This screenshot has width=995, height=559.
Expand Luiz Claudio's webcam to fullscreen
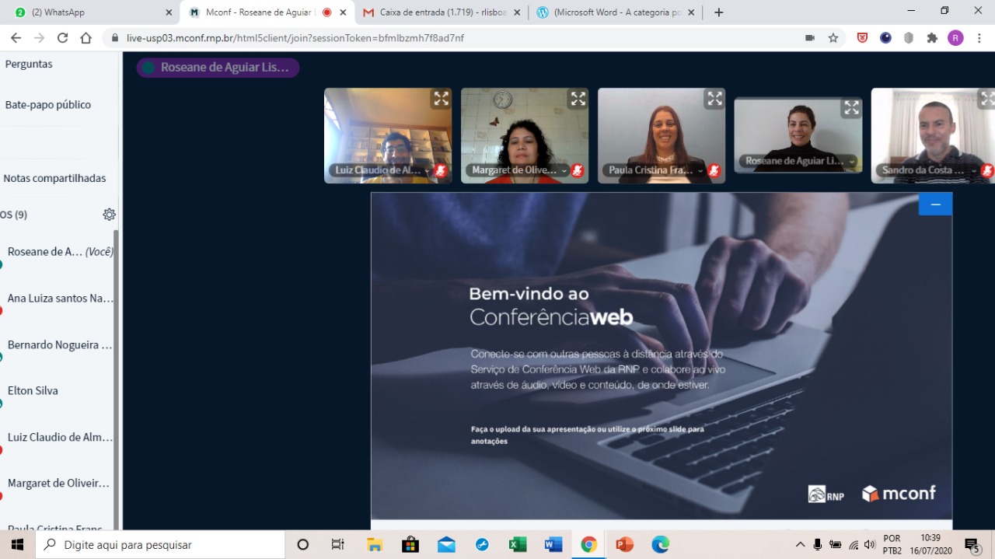pos(442,99)
